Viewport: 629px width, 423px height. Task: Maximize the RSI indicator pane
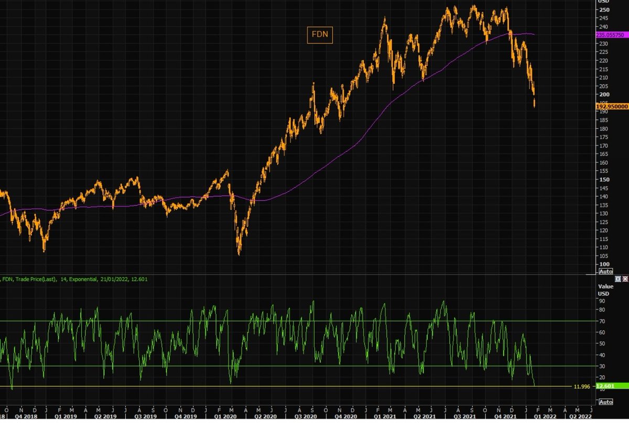click(618, 279)
